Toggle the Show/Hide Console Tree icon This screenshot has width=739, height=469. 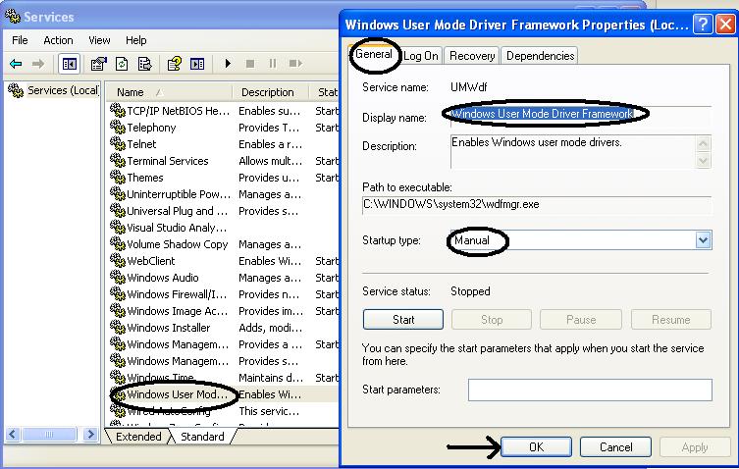coord(70,64)
